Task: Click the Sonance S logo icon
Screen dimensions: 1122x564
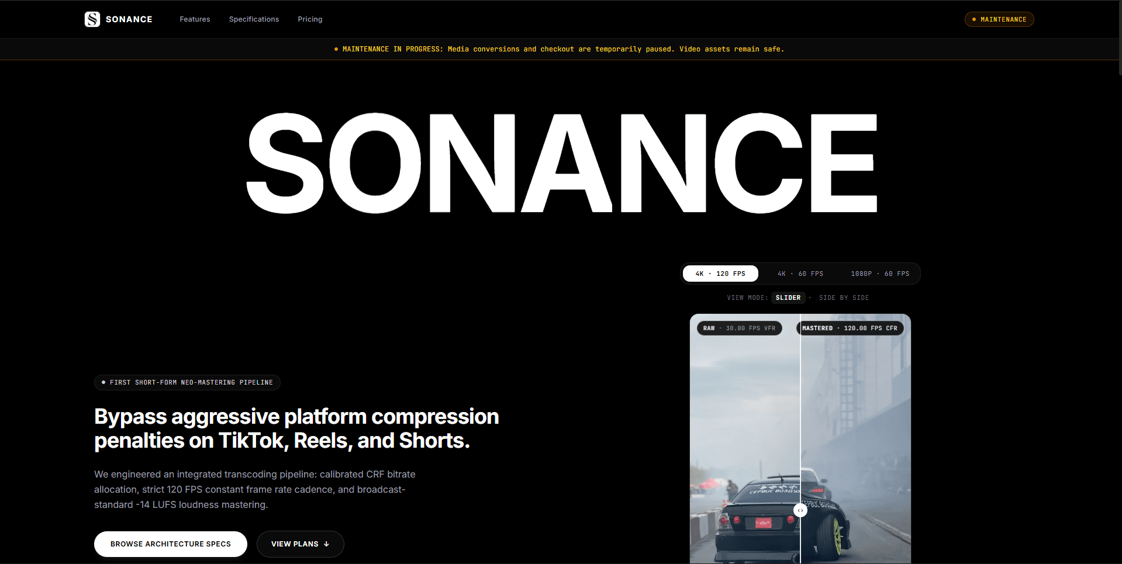Action: pos(92,19)
